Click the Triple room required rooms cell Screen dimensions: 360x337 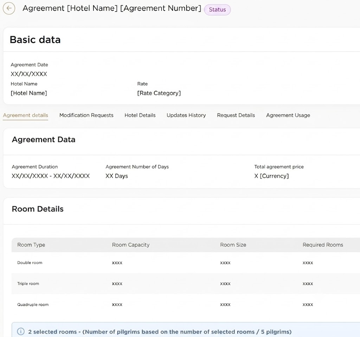(308, 284)
